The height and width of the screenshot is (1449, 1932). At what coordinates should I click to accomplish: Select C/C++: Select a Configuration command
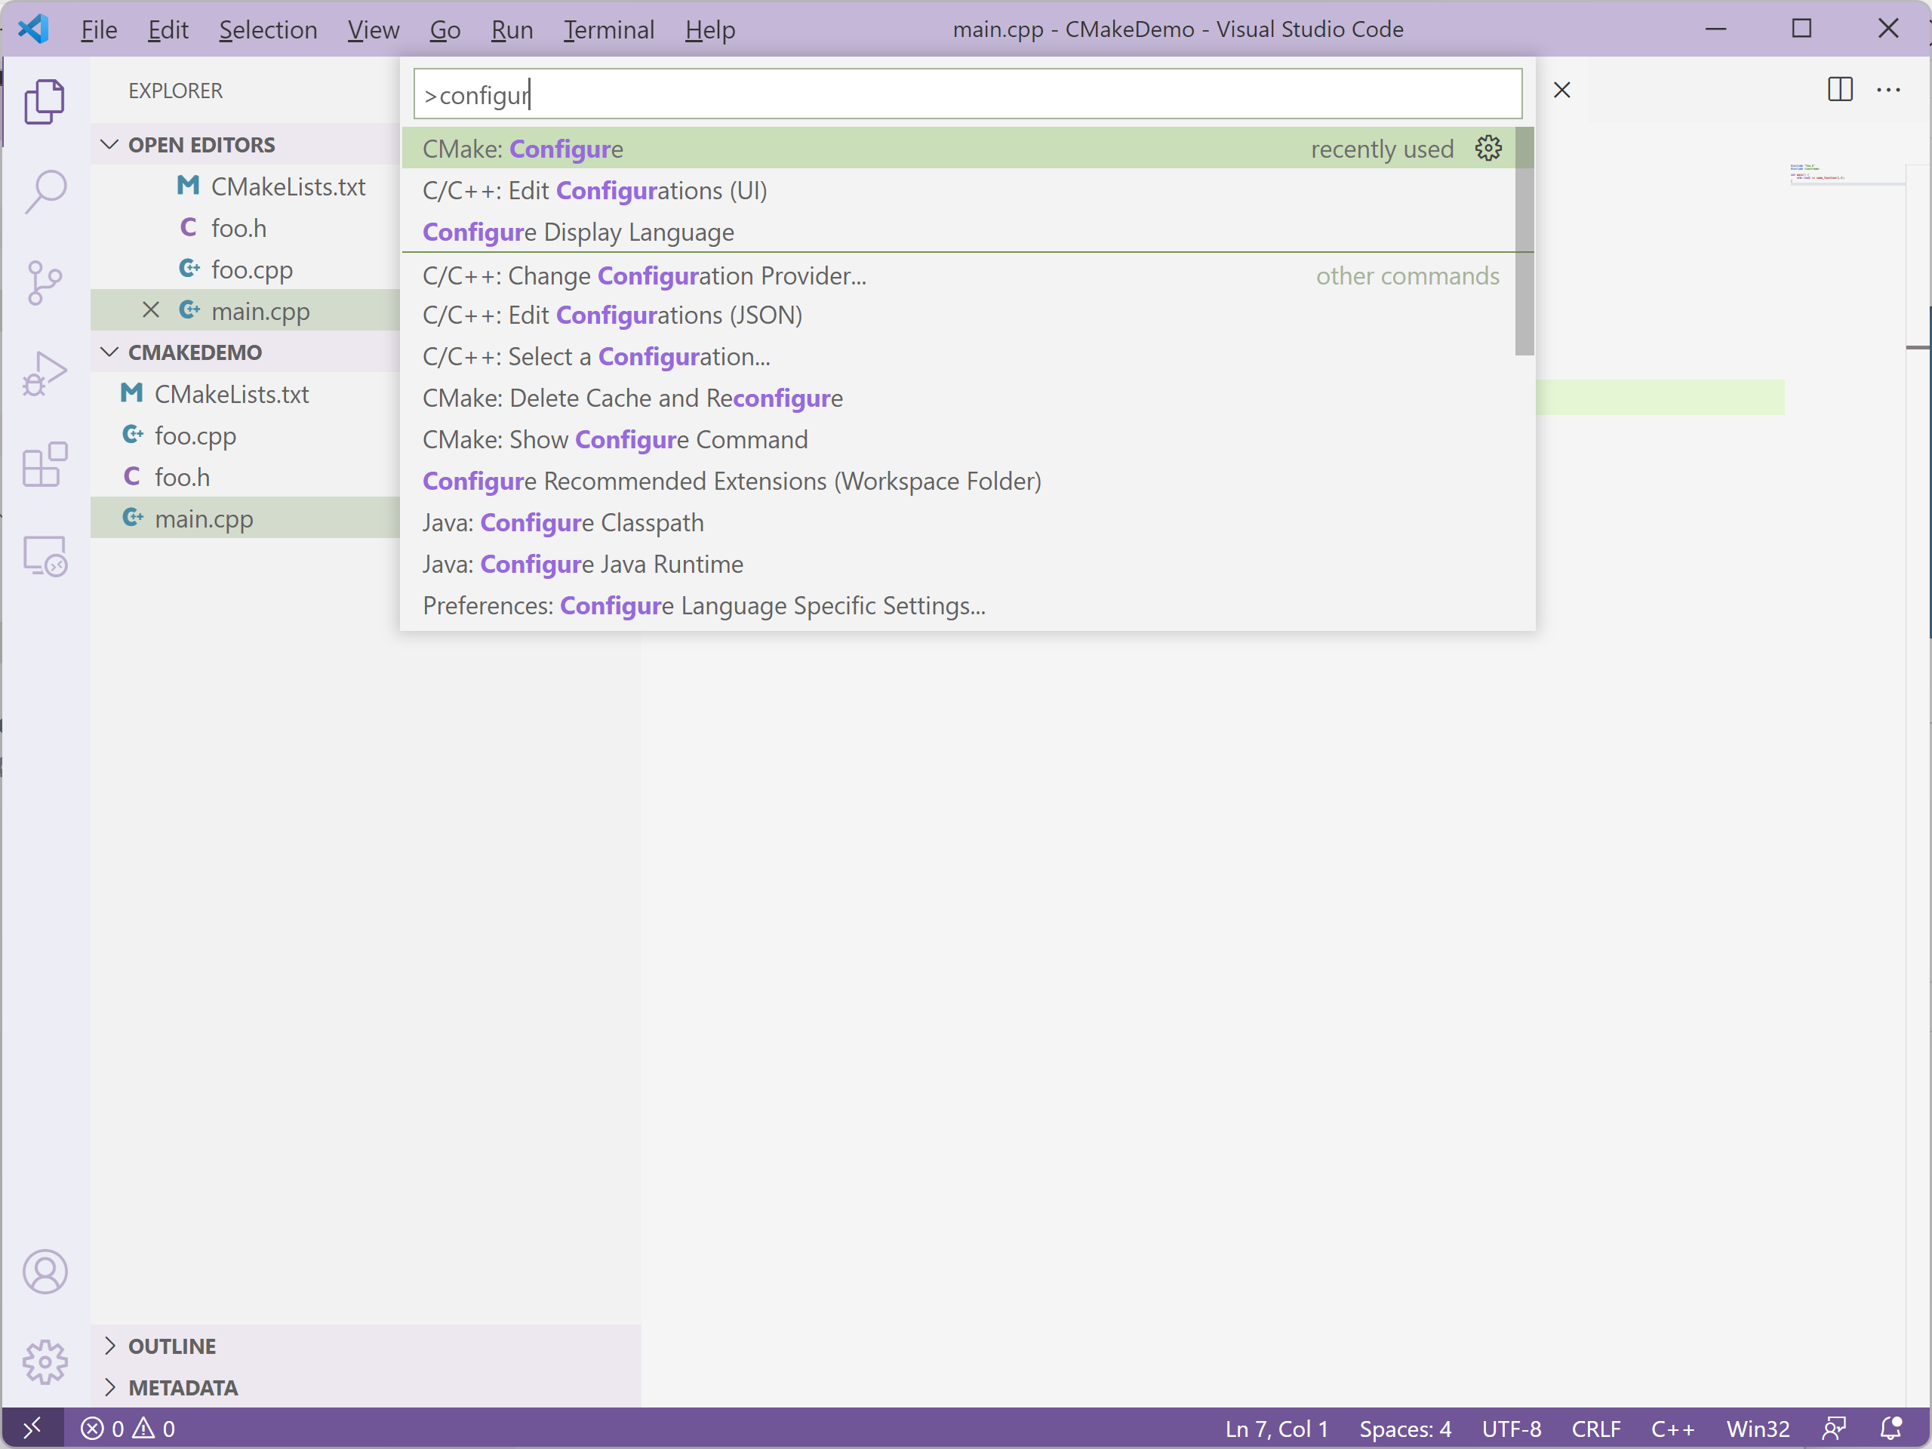(x=958, y=356)
